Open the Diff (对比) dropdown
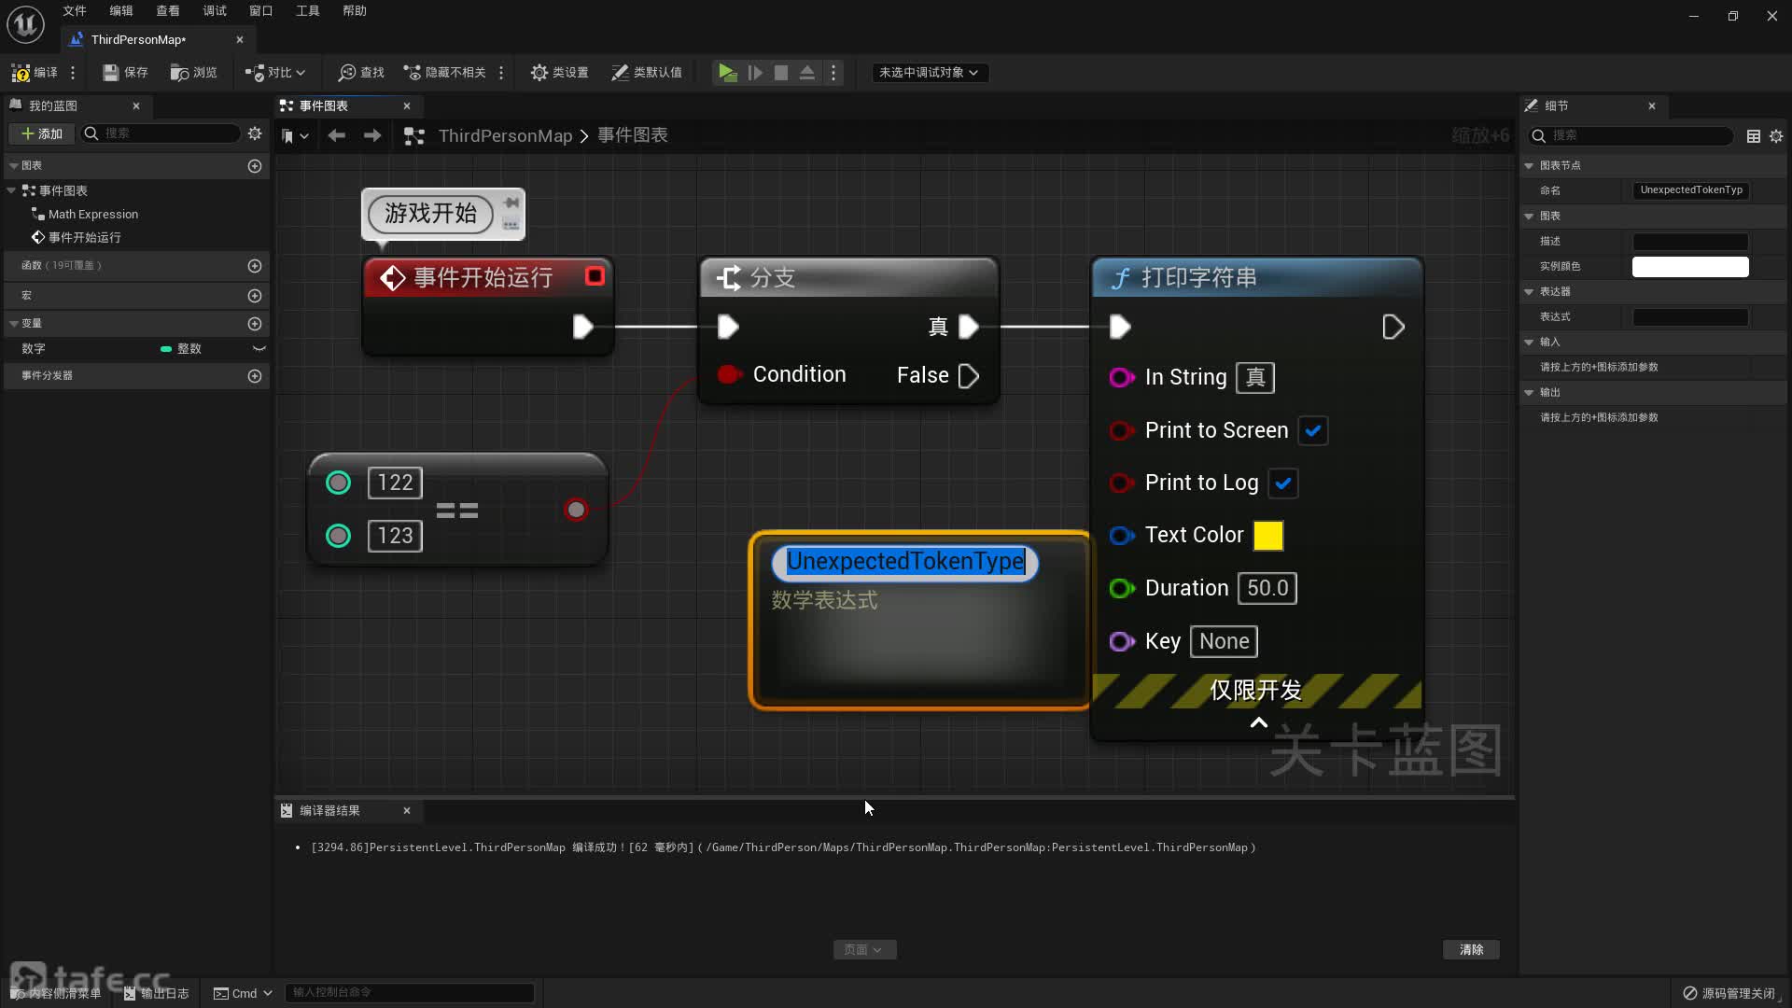The width and height of the screenshot is (1792, 1008). pyautogui.click(x=274, y=73)
